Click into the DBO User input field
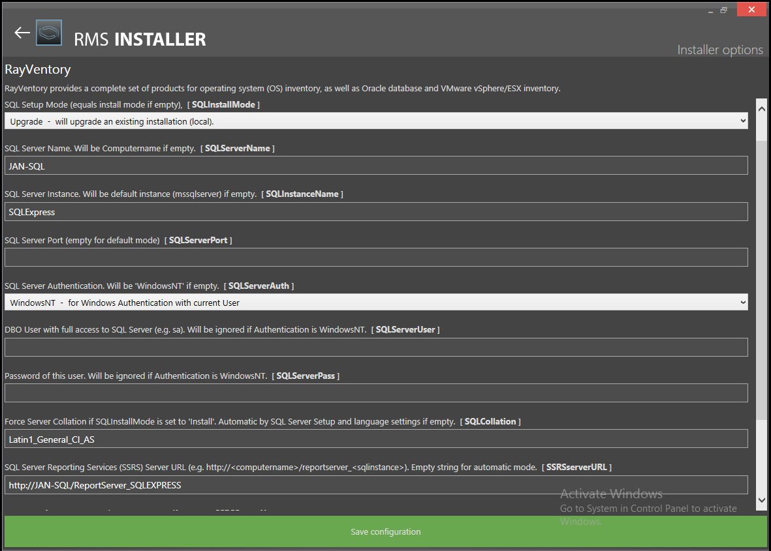The image size is (771, 551). pos(376,348)
